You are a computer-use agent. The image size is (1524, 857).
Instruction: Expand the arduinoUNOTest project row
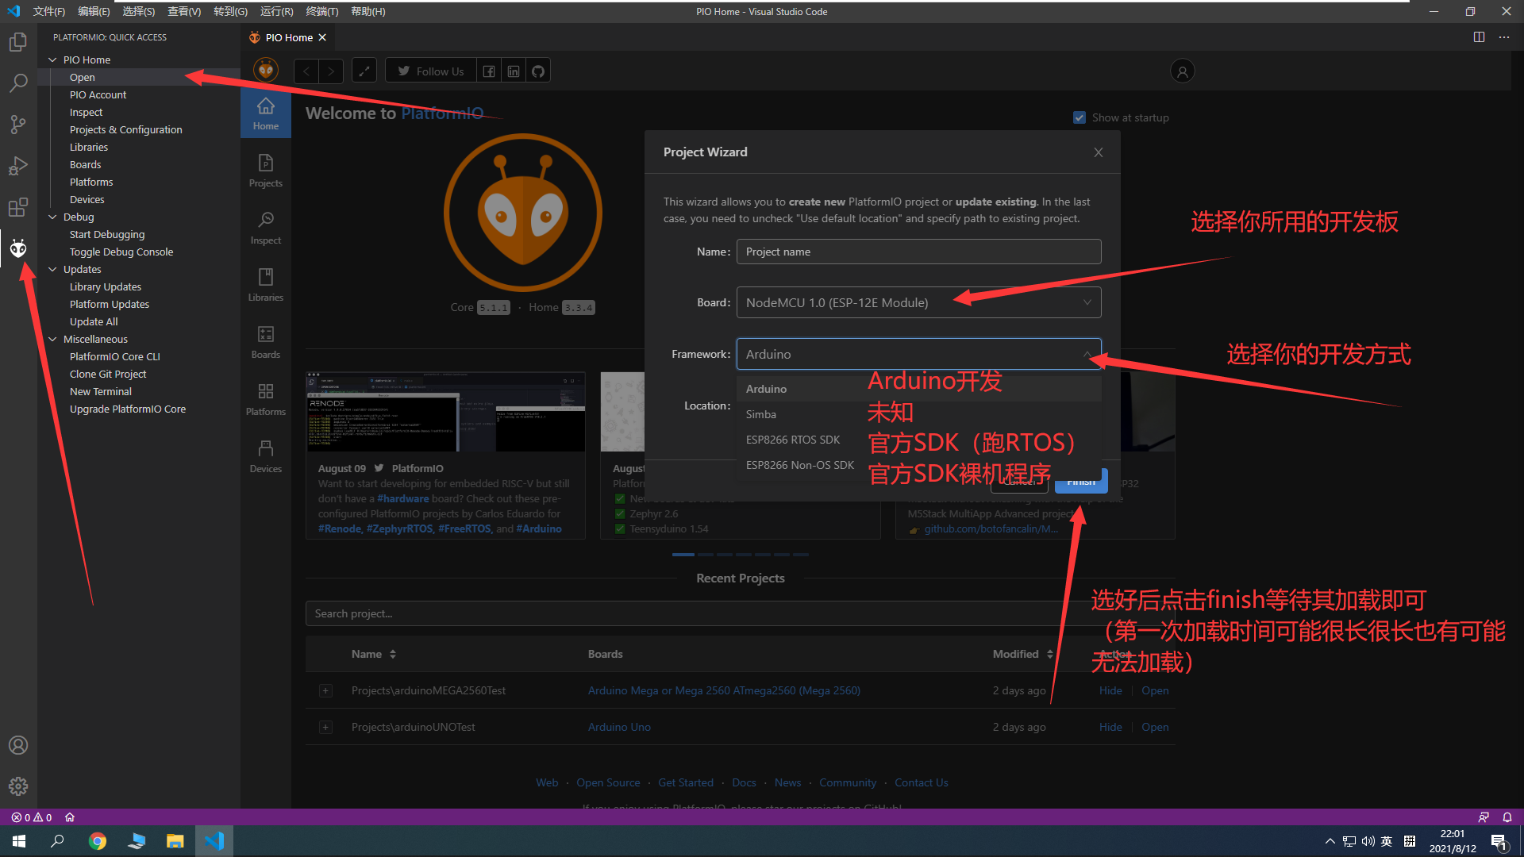click(x=325, y=728)
